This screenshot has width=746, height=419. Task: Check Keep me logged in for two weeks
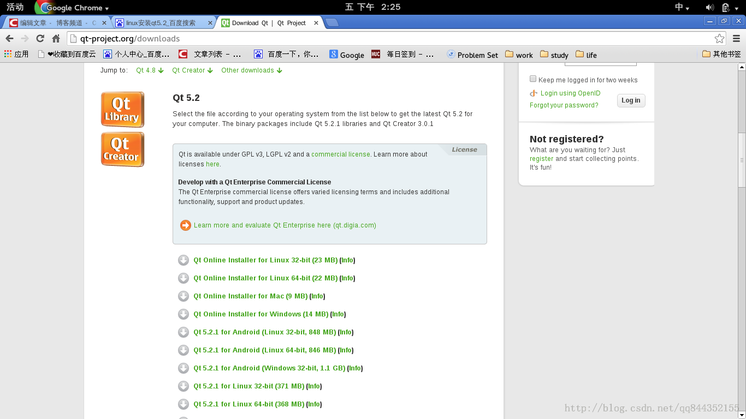point(533,79)
